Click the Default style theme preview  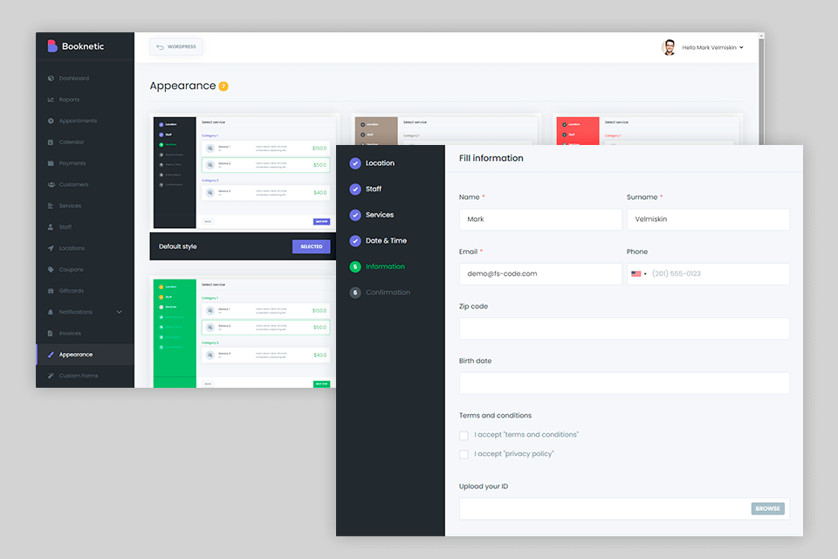tap(244, 173)
